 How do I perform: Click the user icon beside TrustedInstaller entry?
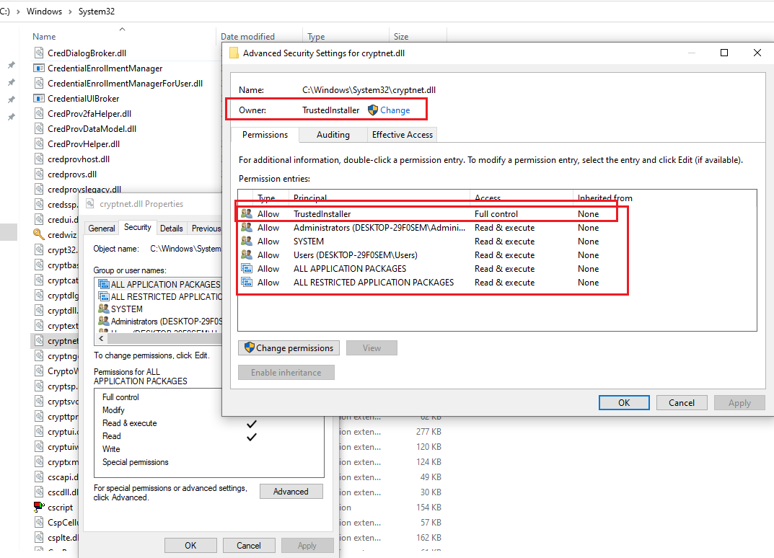tap(246, 214)
